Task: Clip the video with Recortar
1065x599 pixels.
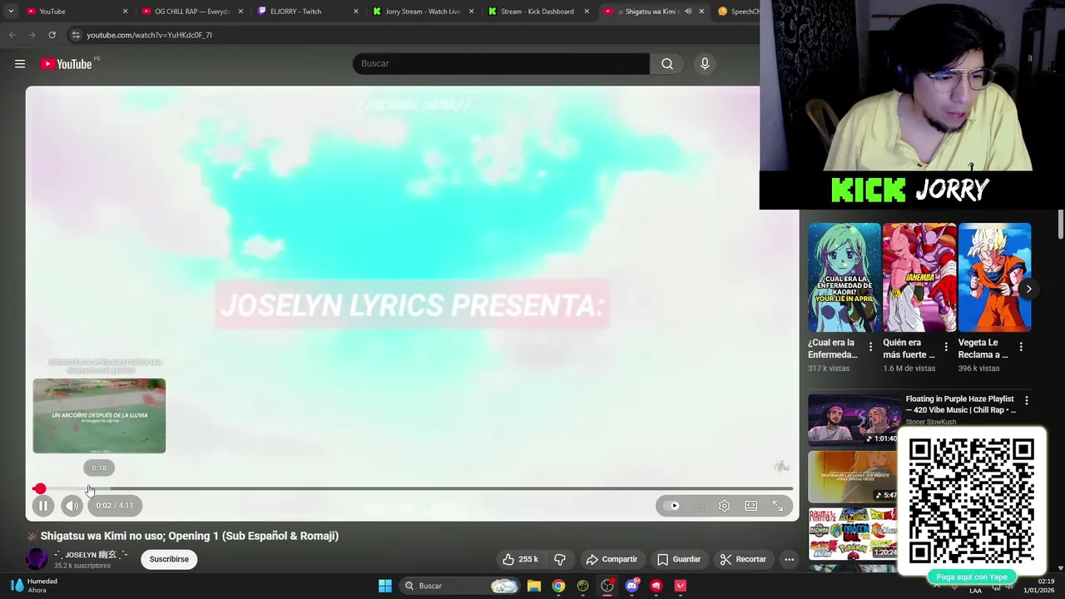Action: pos(743,559)
